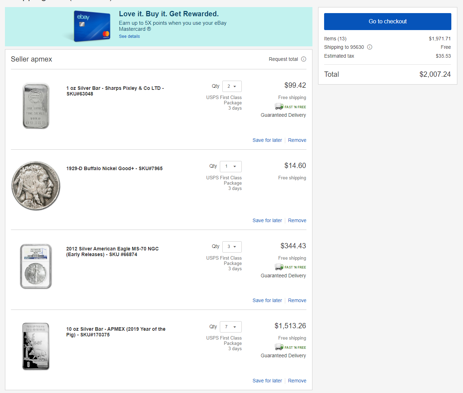The width and height of the screenshot is (463, 393).
Task: Click Fast 'N Free truck icon for Silver Eagle
Action: tap(279, 267)
